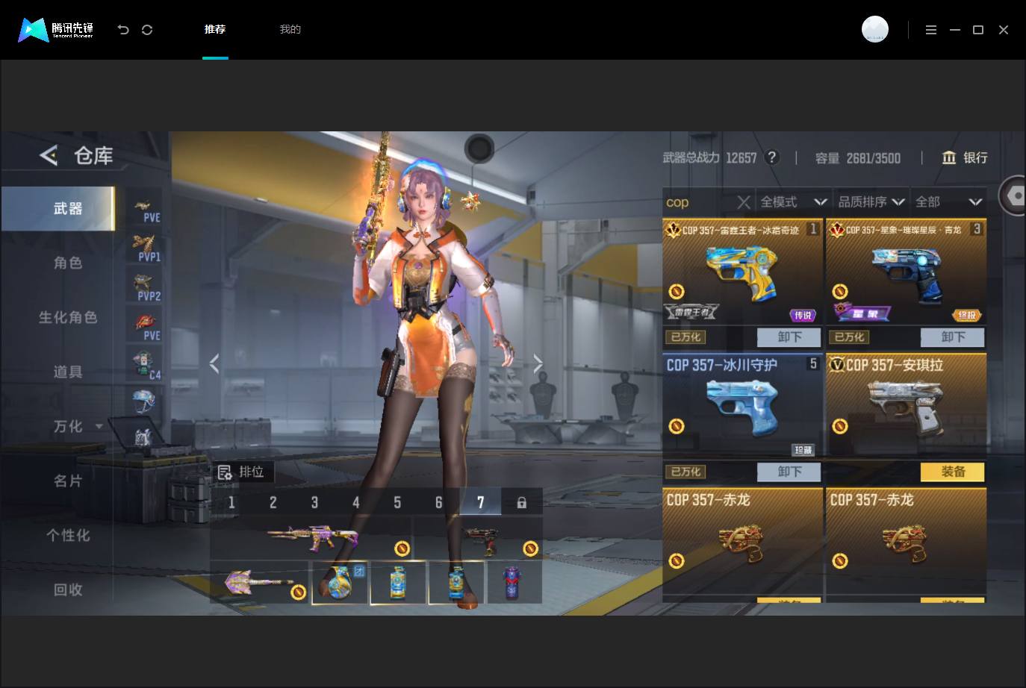Go back using the top bar undo arrow
Viewport: 1026px width, 688px height.
pos(123,30)
